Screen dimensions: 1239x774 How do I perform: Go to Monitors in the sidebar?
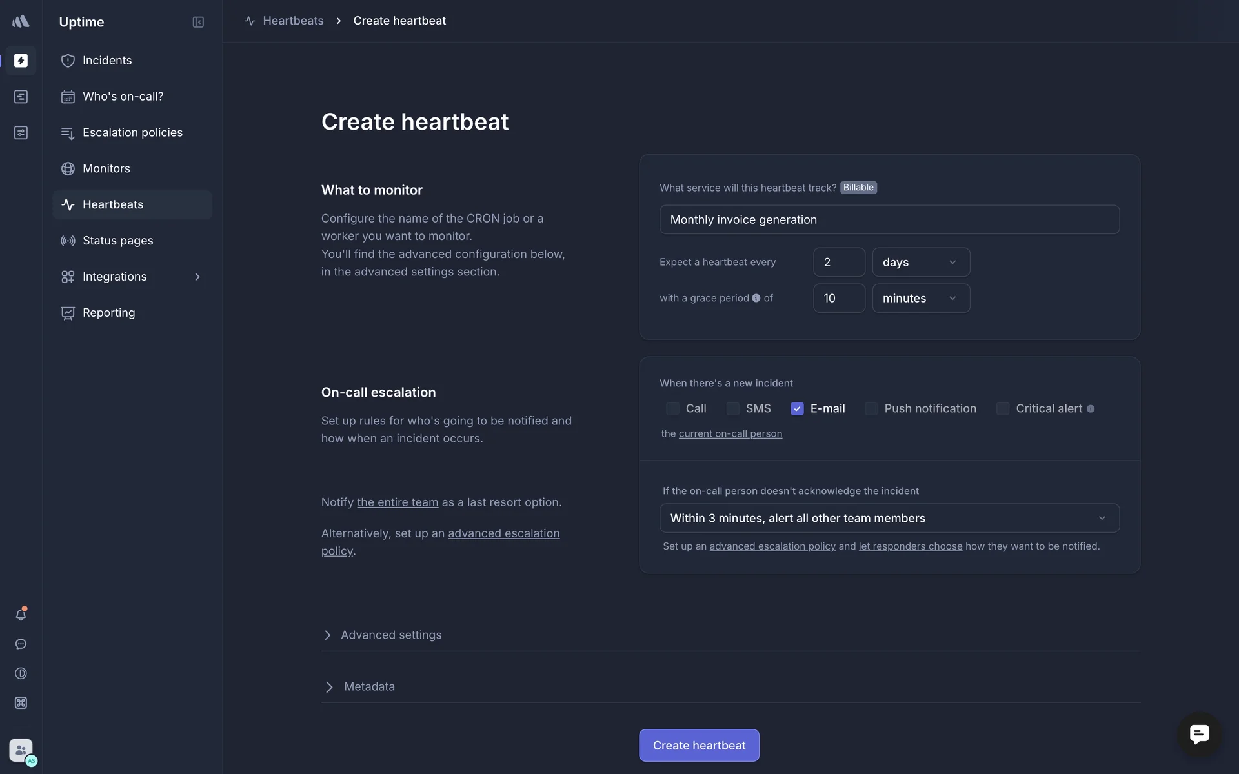106,168
